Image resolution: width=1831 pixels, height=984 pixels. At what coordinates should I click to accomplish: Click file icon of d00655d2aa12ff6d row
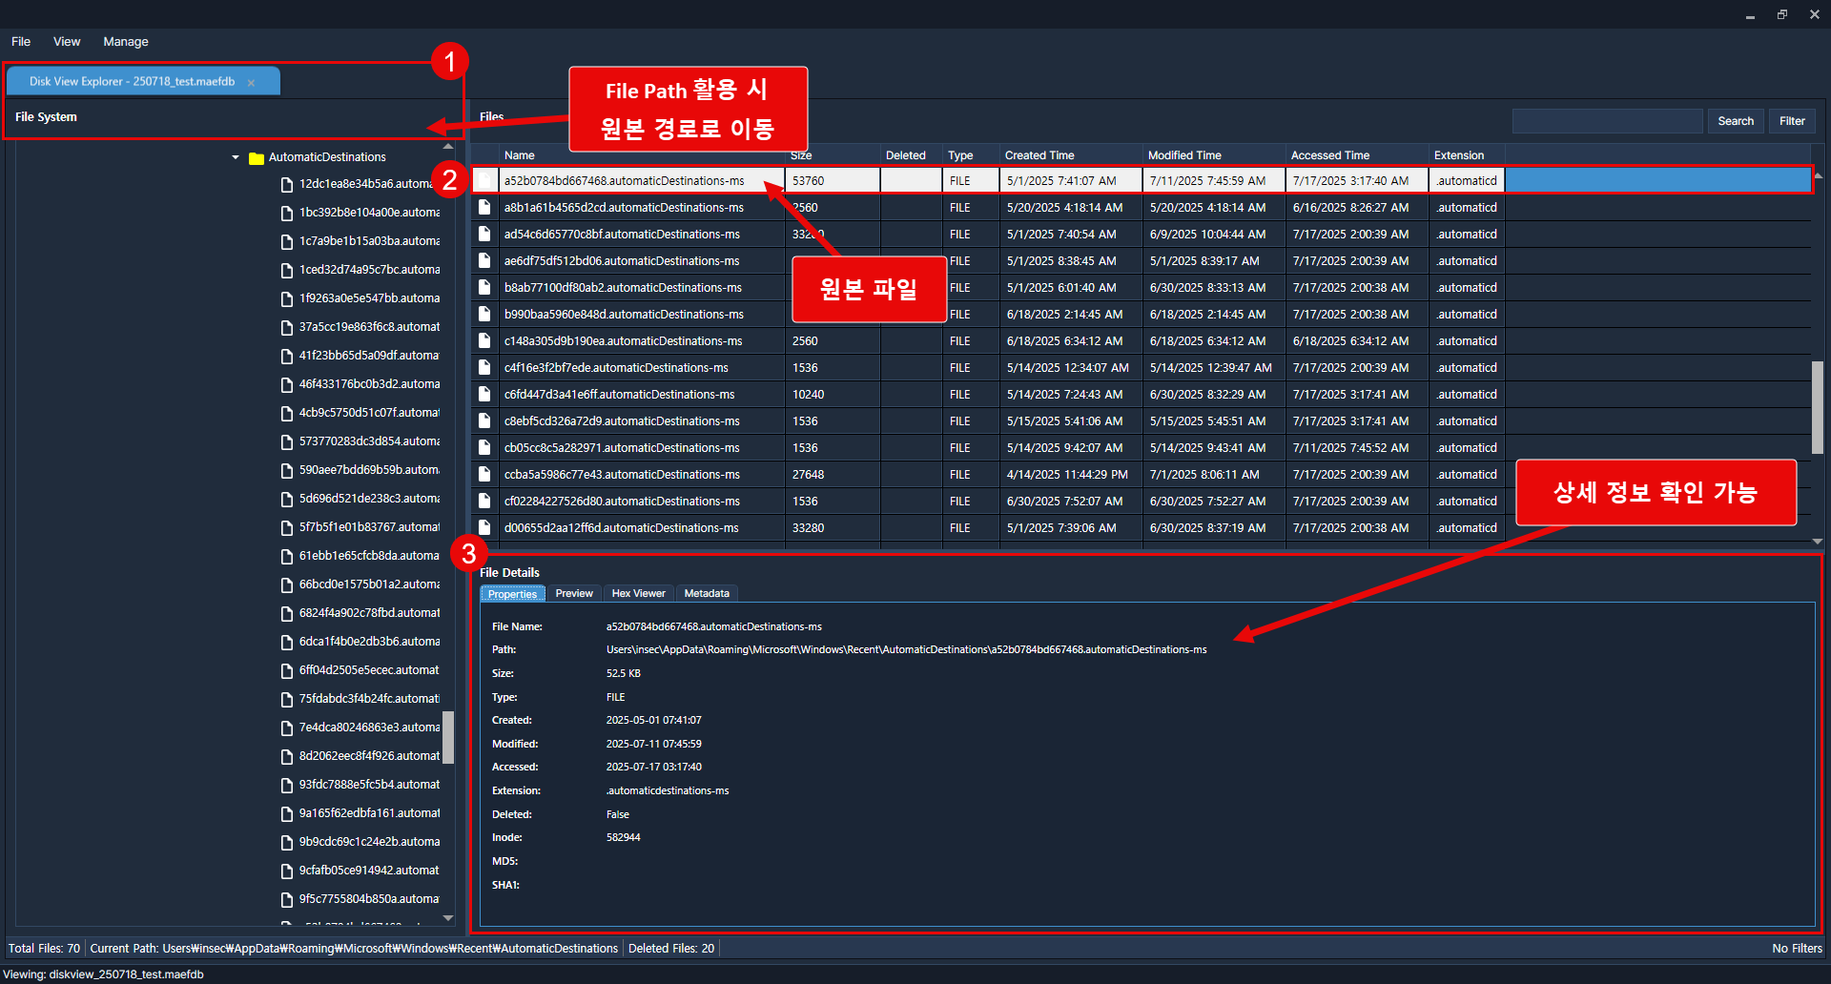(484, 528)
